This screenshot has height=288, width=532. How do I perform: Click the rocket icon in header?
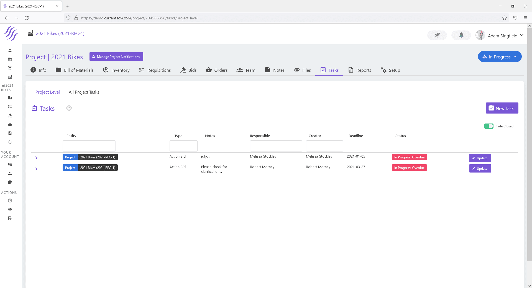[437, 35]
